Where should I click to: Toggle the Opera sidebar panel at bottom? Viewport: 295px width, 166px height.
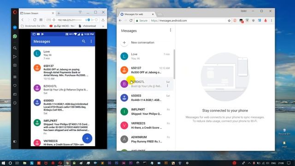(15, 142)
